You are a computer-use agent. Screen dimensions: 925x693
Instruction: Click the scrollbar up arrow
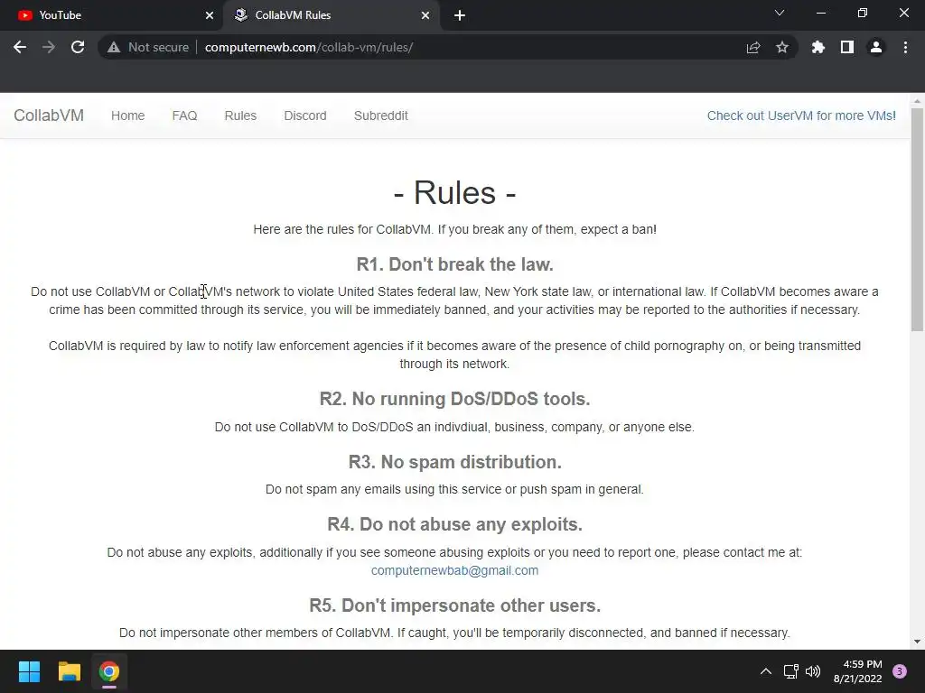(x=917, y=101)
